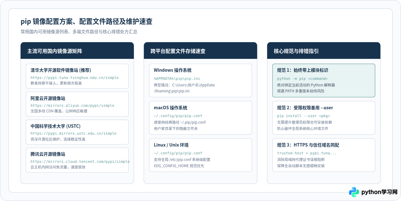
Task: Open the pypi.mirrors.ustc.edu.cn/simple URL
Action: pyautogui.click(x=74, y=133)
